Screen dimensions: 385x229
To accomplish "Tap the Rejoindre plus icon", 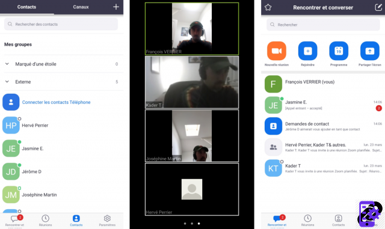I will click(307, 51).
